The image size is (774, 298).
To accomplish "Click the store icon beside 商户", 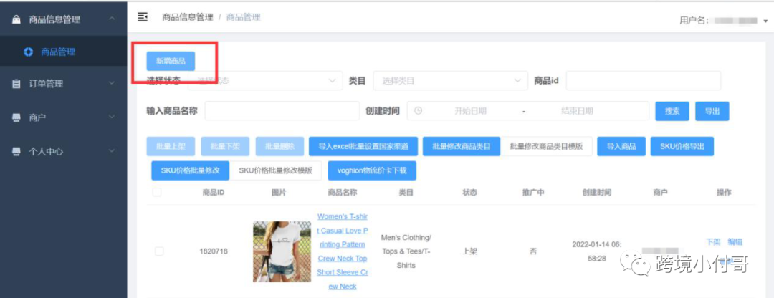I will [16, 117].
